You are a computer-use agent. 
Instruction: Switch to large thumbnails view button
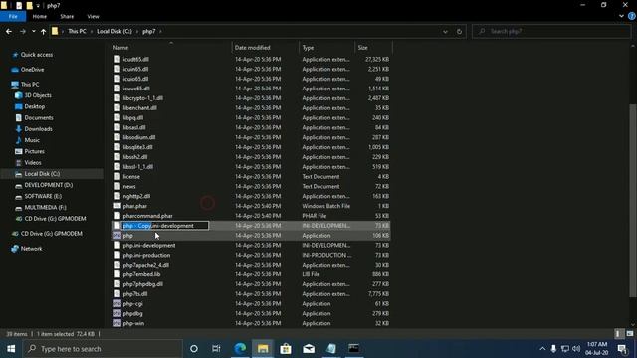tap(629, 334)
